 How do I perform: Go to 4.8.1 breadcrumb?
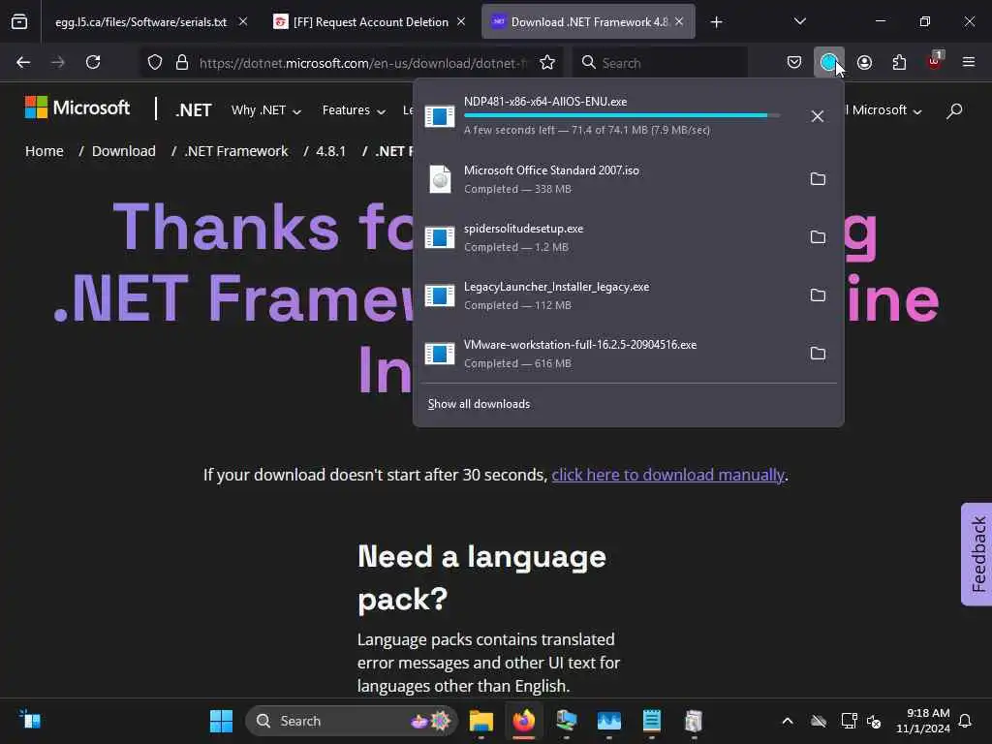(x=331, y=151)
